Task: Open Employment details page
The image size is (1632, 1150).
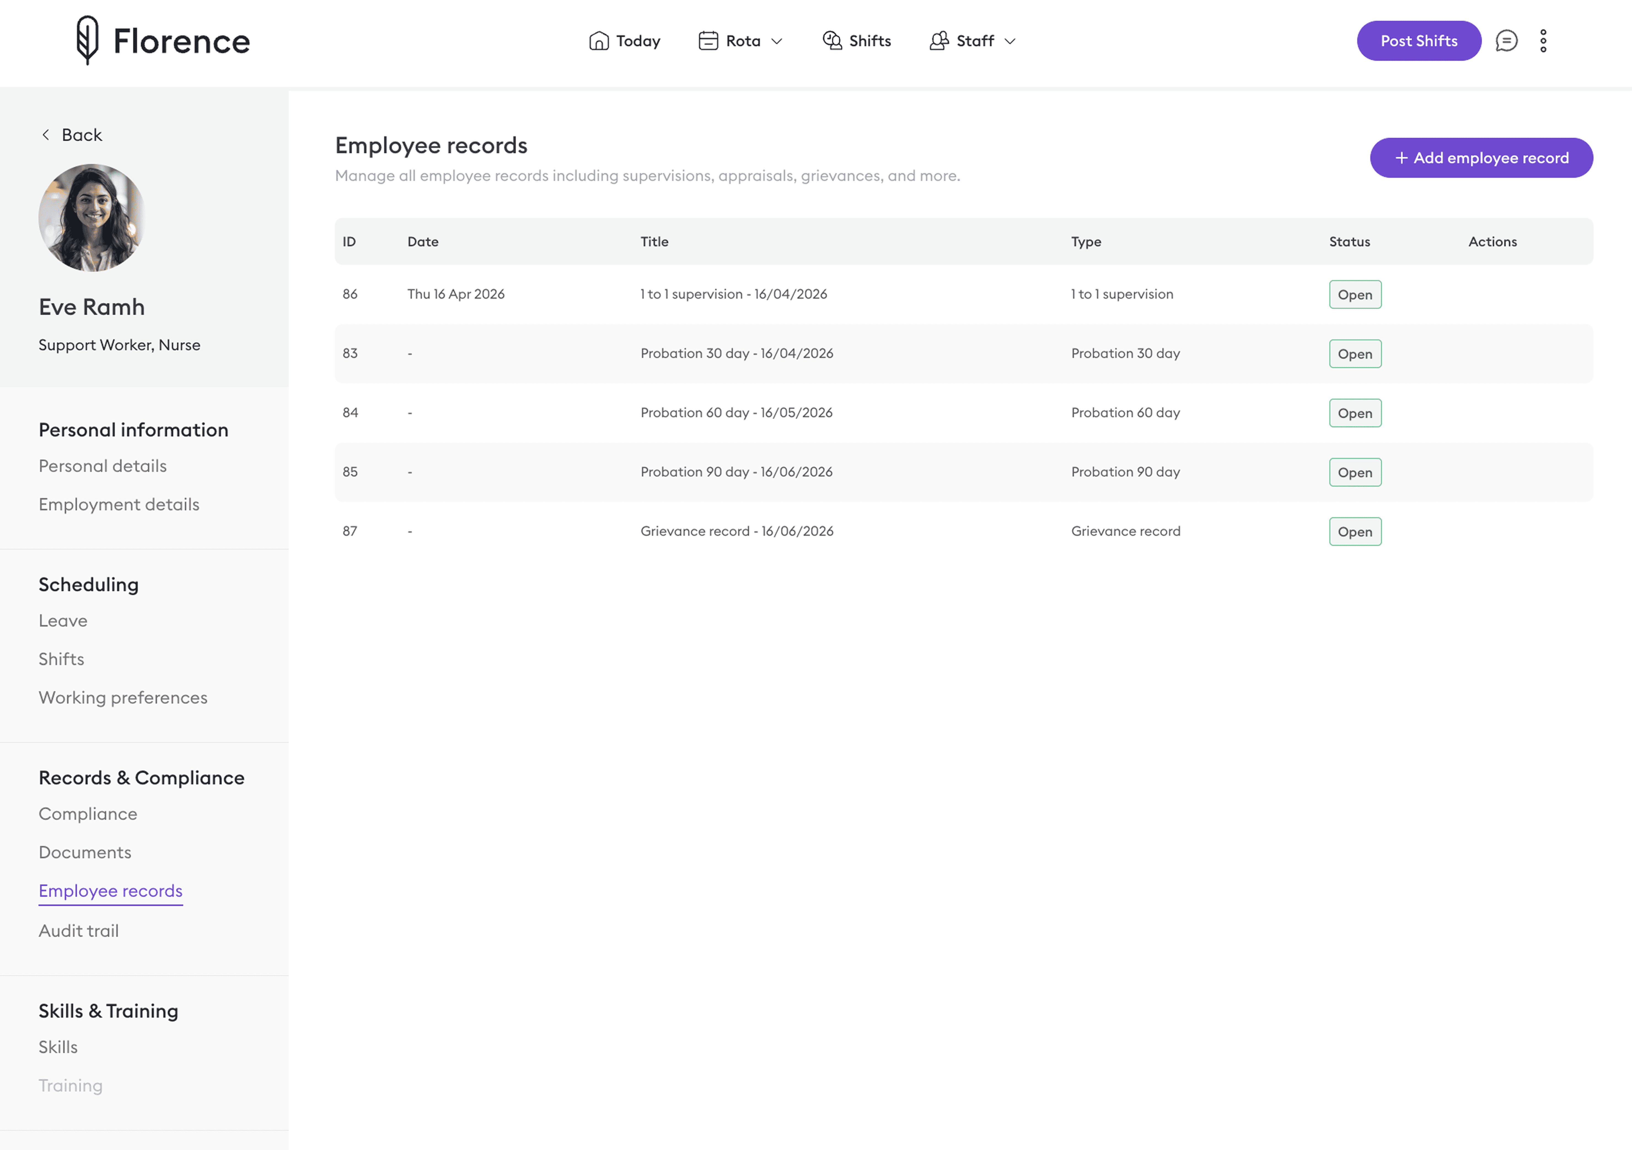Action: click(119, 504)
